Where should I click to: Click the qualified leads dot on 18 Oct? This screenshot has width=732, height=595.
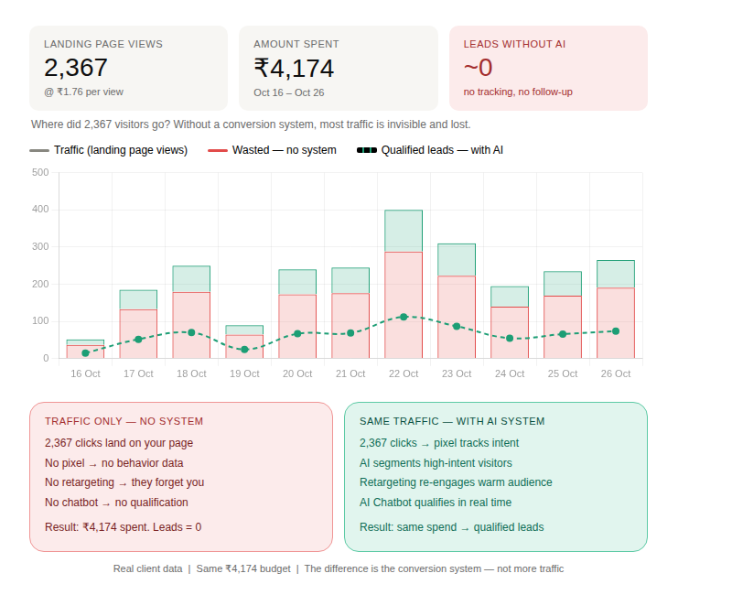(191, 332)
